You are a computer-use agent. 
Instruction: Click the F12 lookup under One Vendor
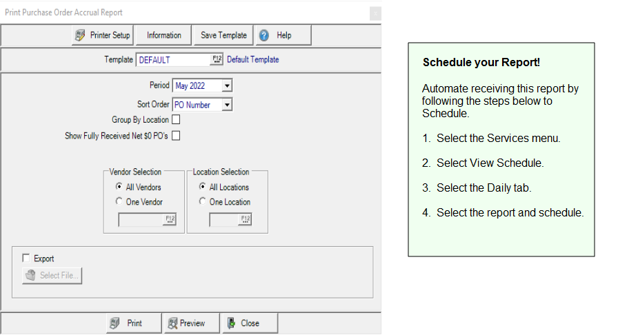170,220
